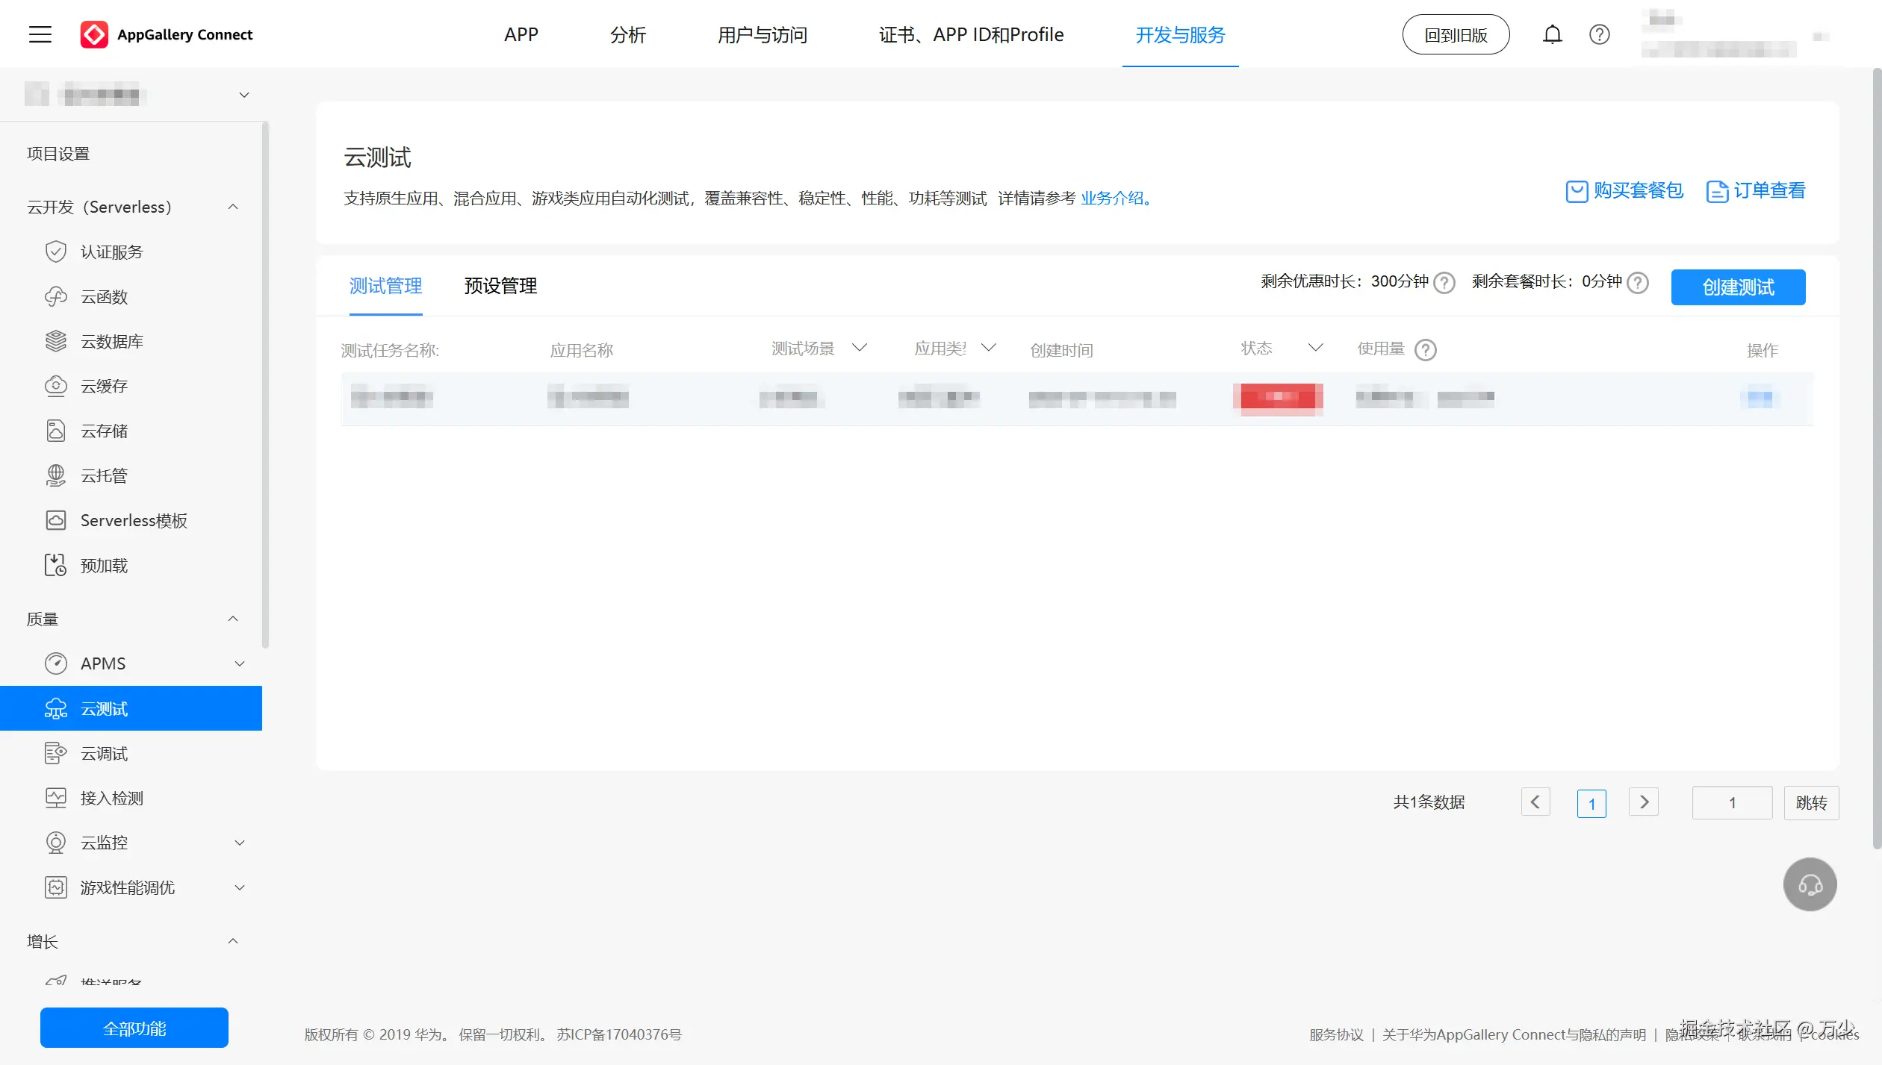Open the hamburger menu icon
Viewport: 1882px width, 1065px height.
[x=40, y=34]
